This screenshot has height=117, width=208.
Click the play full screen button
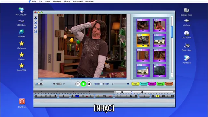[89, 84]
